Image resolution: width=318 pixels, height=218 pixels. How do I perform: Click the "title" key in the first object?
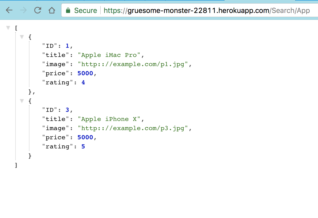(x=56, y=55)
